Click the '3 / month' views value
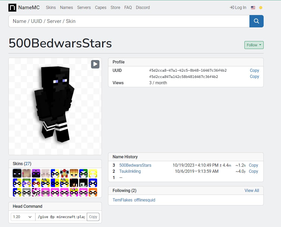Screen dimensions: 281x227 pyautogui.click(x=158, y=83)
